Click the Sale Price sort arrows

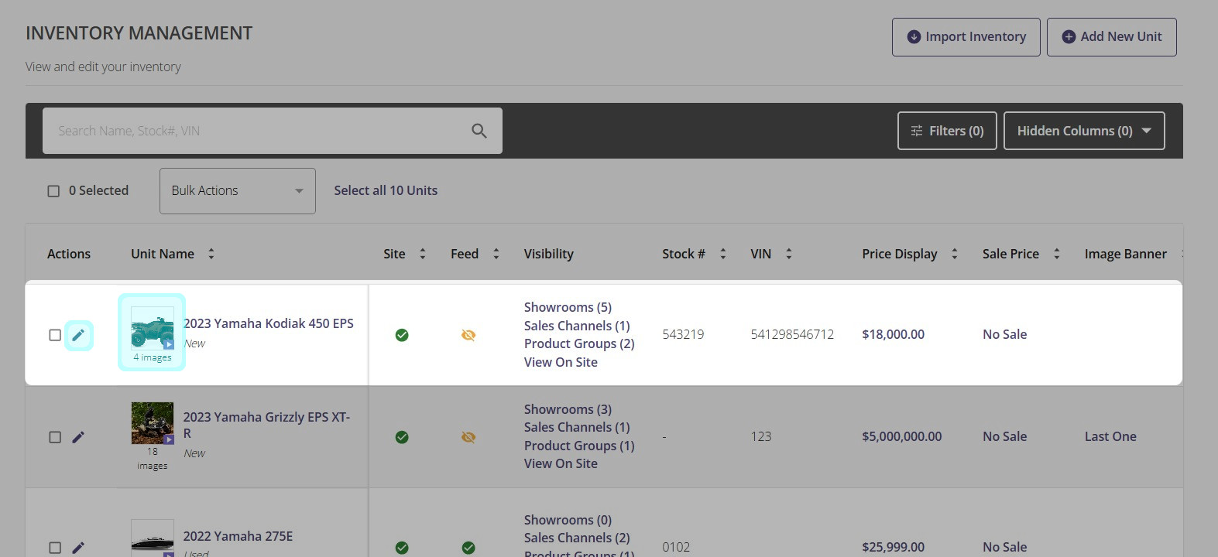(1057, 254)
